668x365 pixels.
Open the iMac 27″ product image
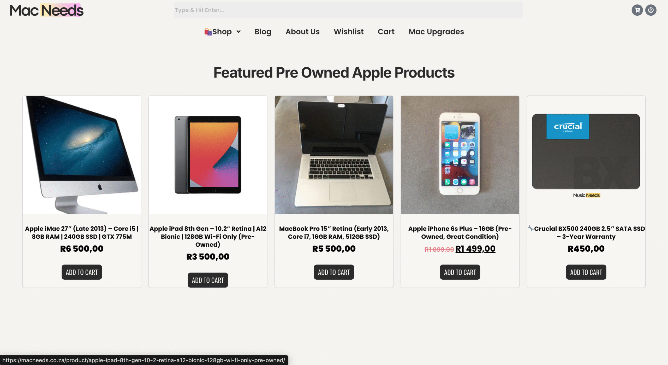tap(82, 155)
